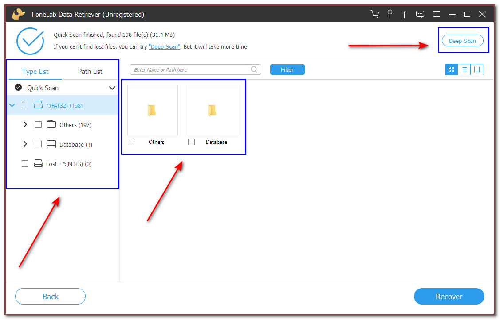Check the Others folder thumbnail checkbox
The height and width of the screenshot is (320, 500).
[x=131, y=142]
